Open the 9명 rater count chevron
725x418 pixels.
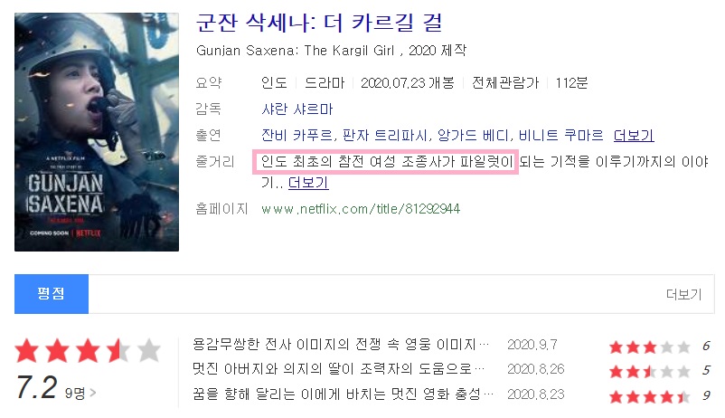(80, 393)
